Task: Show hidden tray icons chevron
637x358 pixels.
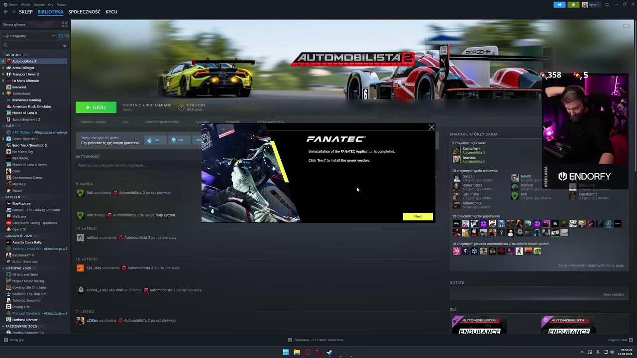Action: (x=582, y=352)
